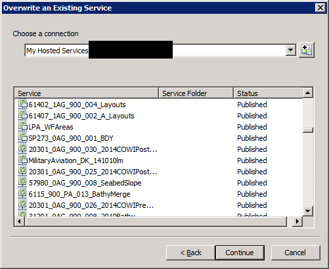Image resolution: width=329 pixels, height=269 pixels.
Task: Click Published status of MilitaryAviation_DK_141010lm
Action: tap(252, 160)
